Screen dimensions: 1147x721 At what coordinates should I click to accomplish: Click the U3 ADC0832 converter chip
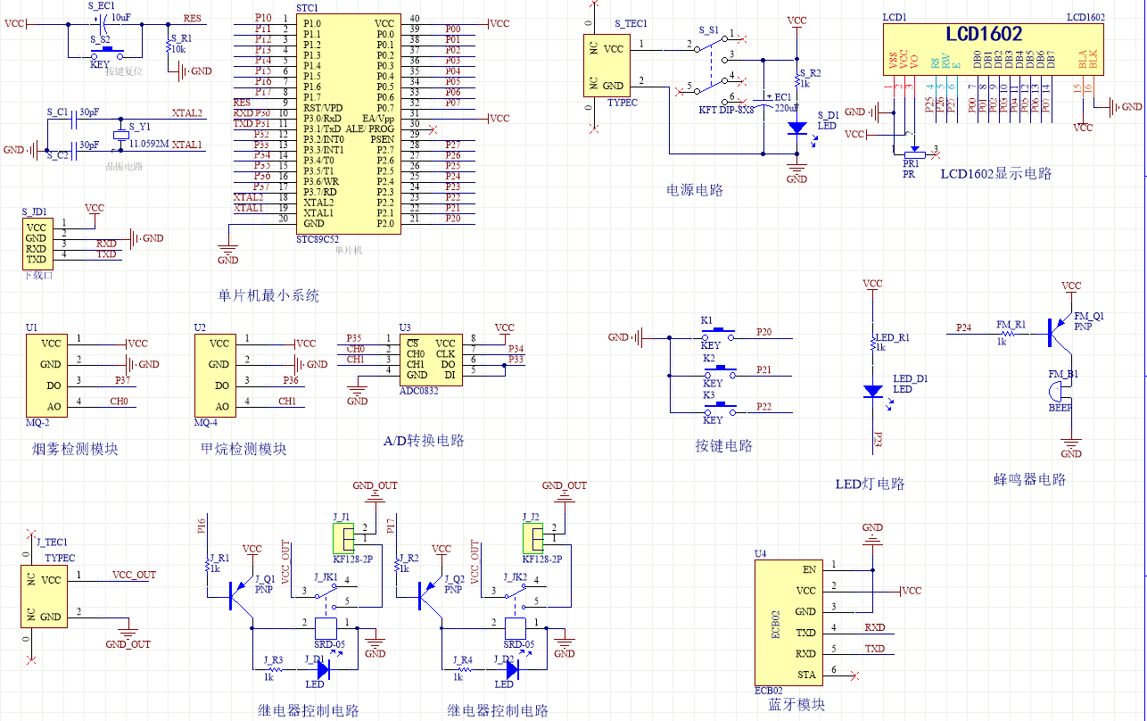tap(429, 359)
